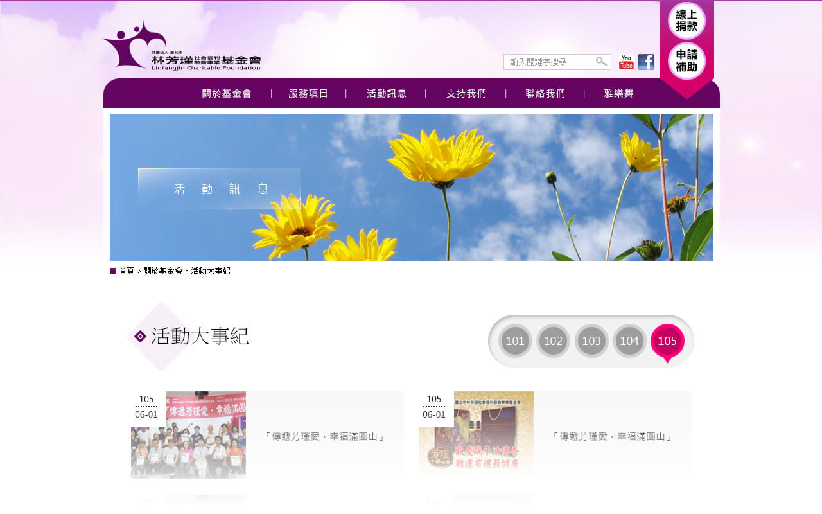Click the Linfangjin Charitable Foundation logo
Image resolution: width=822 pixels, height=514 pixels.
point(182,46)
